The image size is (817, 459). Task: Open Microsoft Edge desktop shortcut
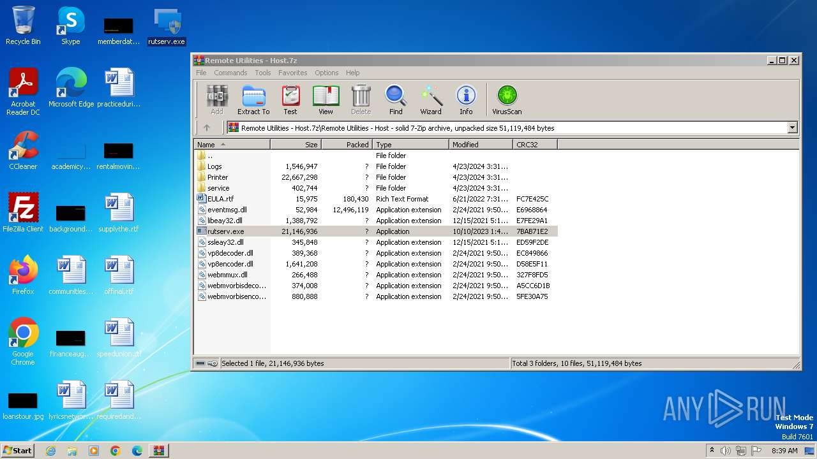71,88
